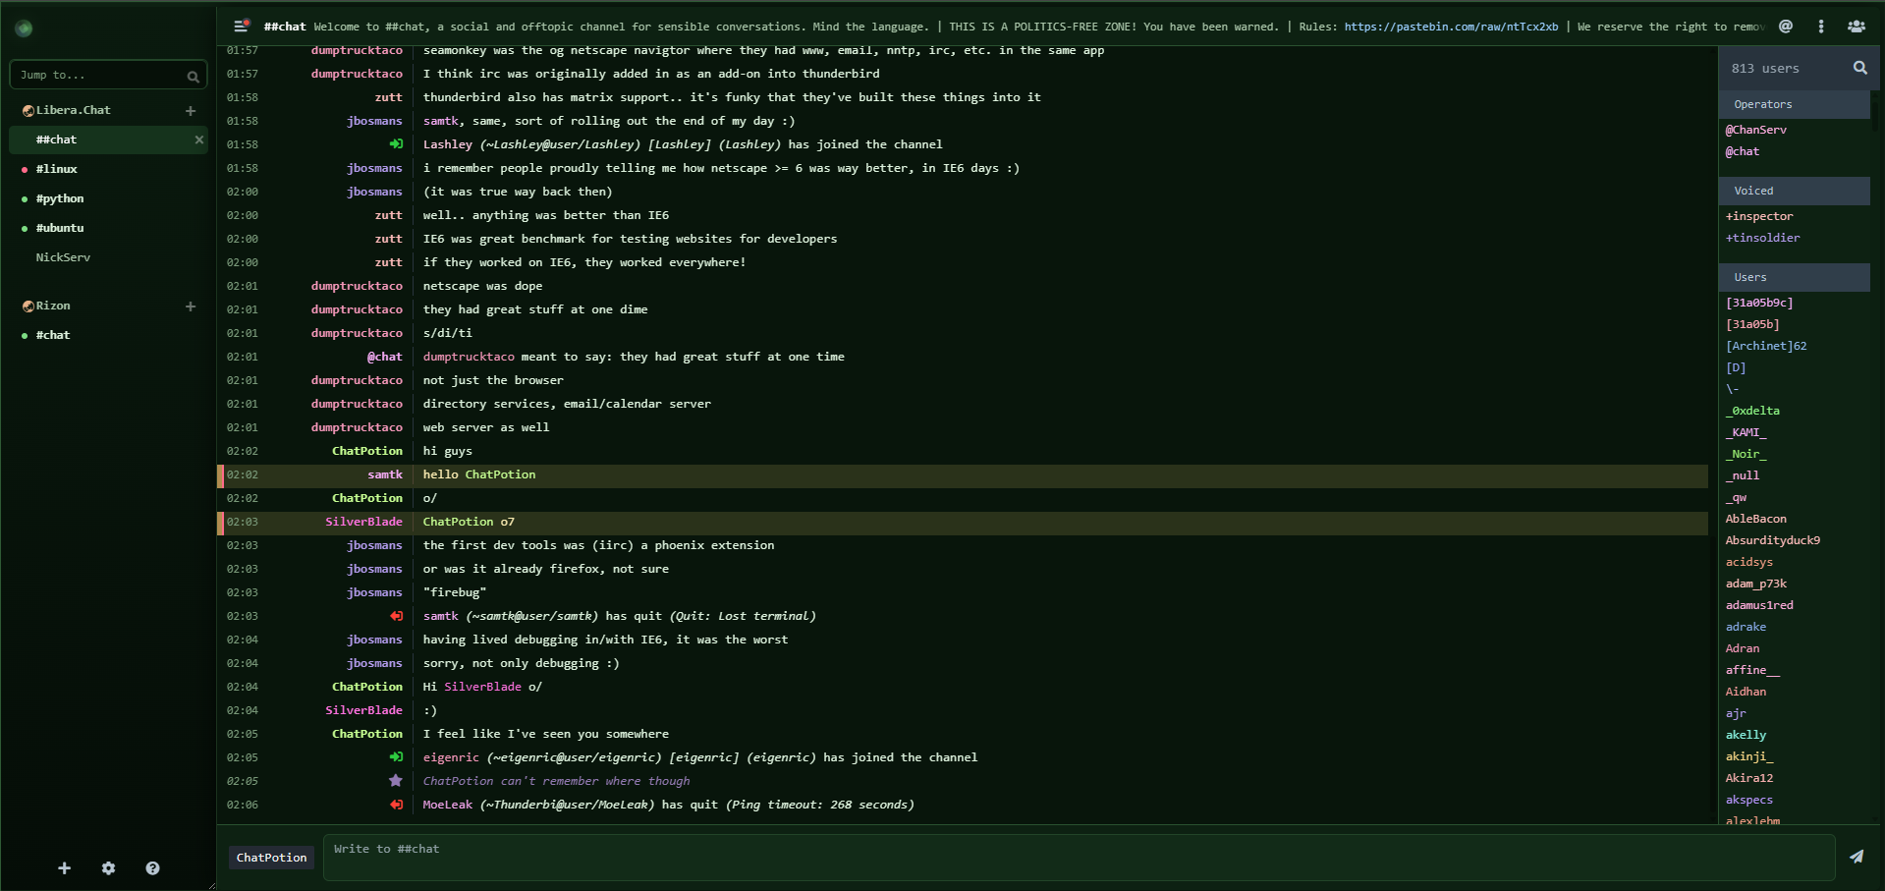This screenshot has width=1885, height=891.
Task: Add channel to Rizon with plus icon
Action: [x=191, y=306]
